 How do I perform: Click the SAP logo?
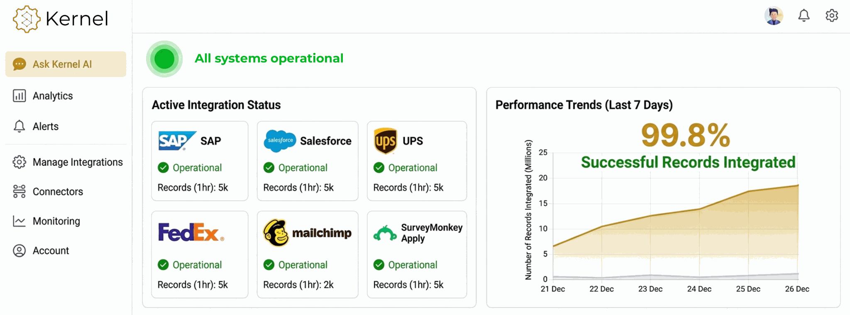(177, 141)
